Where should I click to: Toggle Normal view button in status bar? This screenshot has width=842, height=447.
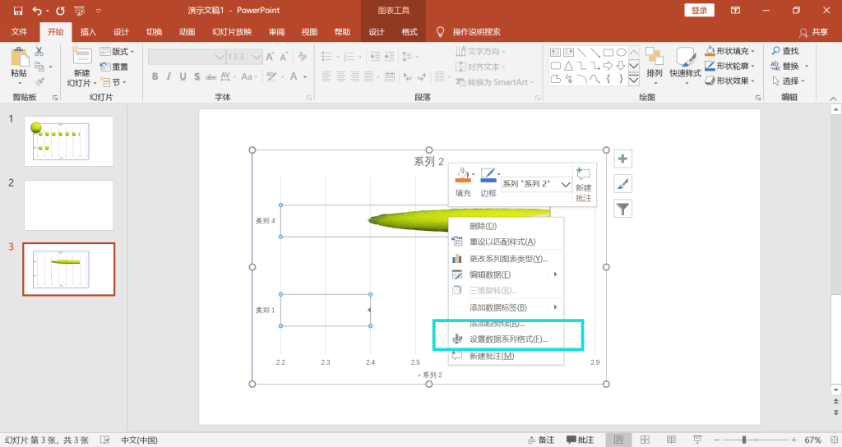(618, 440)
